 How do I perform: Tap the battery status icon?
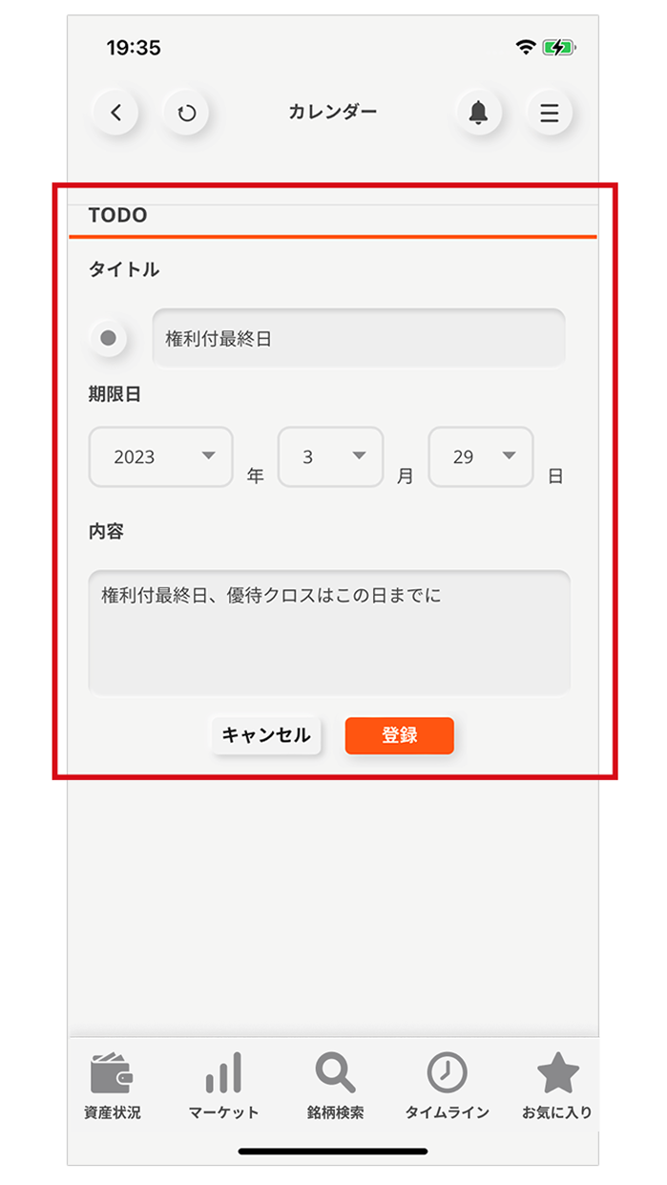[x=558, y=48]
